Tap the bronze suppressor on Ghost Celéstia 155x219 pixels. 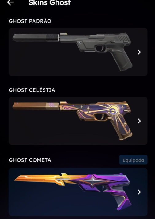pos(36,106)
